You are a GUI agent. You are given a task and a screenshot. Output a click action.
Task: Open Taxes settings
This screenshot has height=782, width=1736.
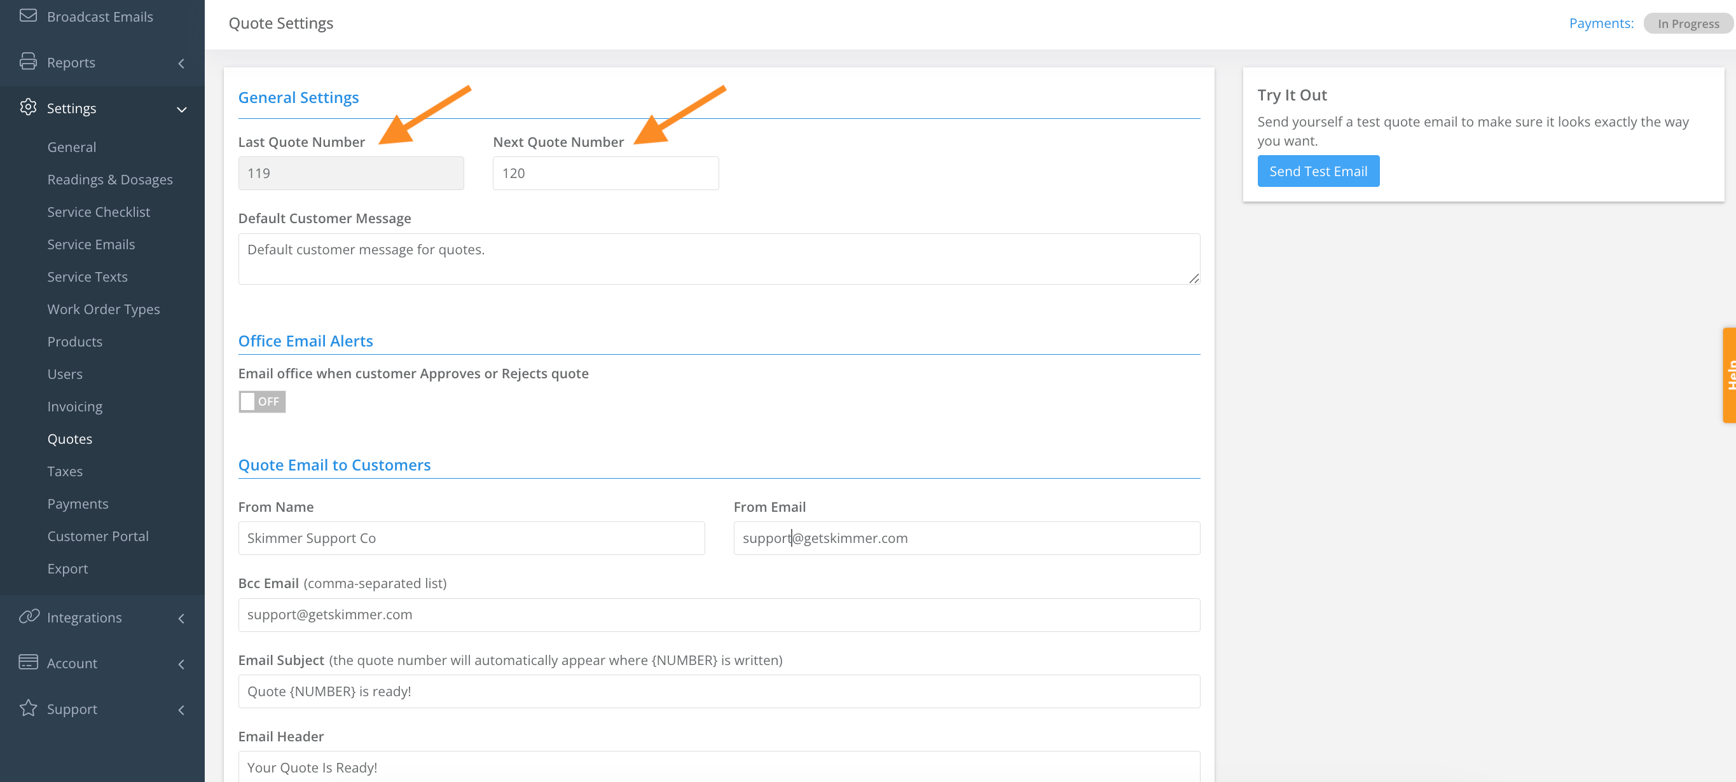(65, 471)
